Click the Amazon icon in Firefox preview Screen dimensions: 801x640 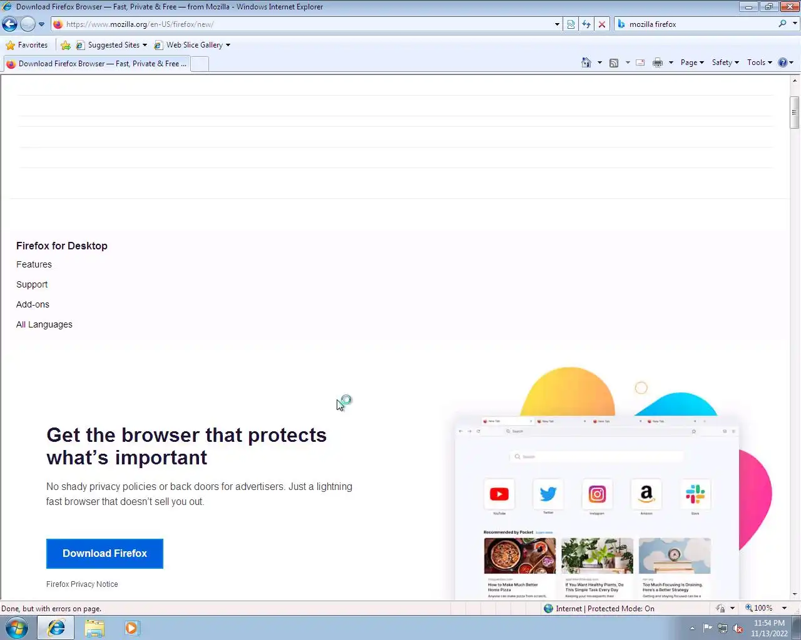646,494
